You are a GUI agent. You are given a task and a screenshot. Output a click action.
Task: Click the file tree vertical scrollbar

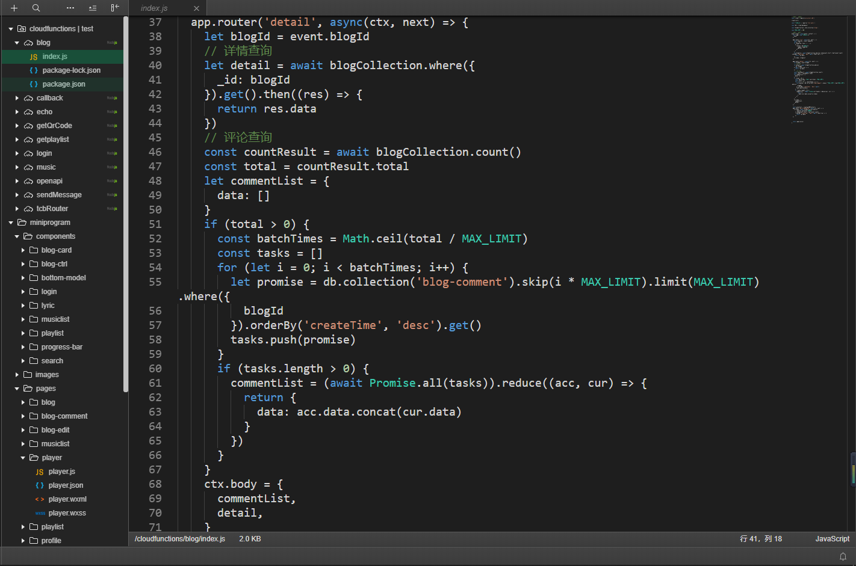tap(126, 205)
